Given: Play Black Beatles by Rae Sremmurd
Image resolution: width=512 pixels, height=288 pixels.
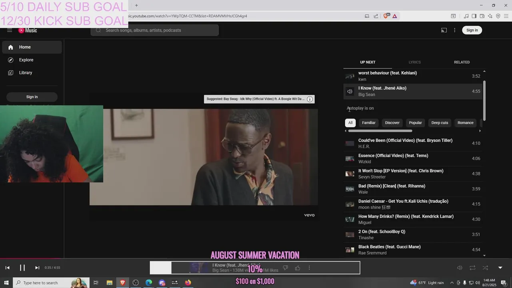Looking at the screenshot, I should pyautogui.click(x=413, y=250).
